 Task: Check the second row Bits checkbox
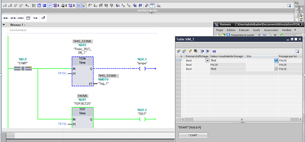click(276, 64)
